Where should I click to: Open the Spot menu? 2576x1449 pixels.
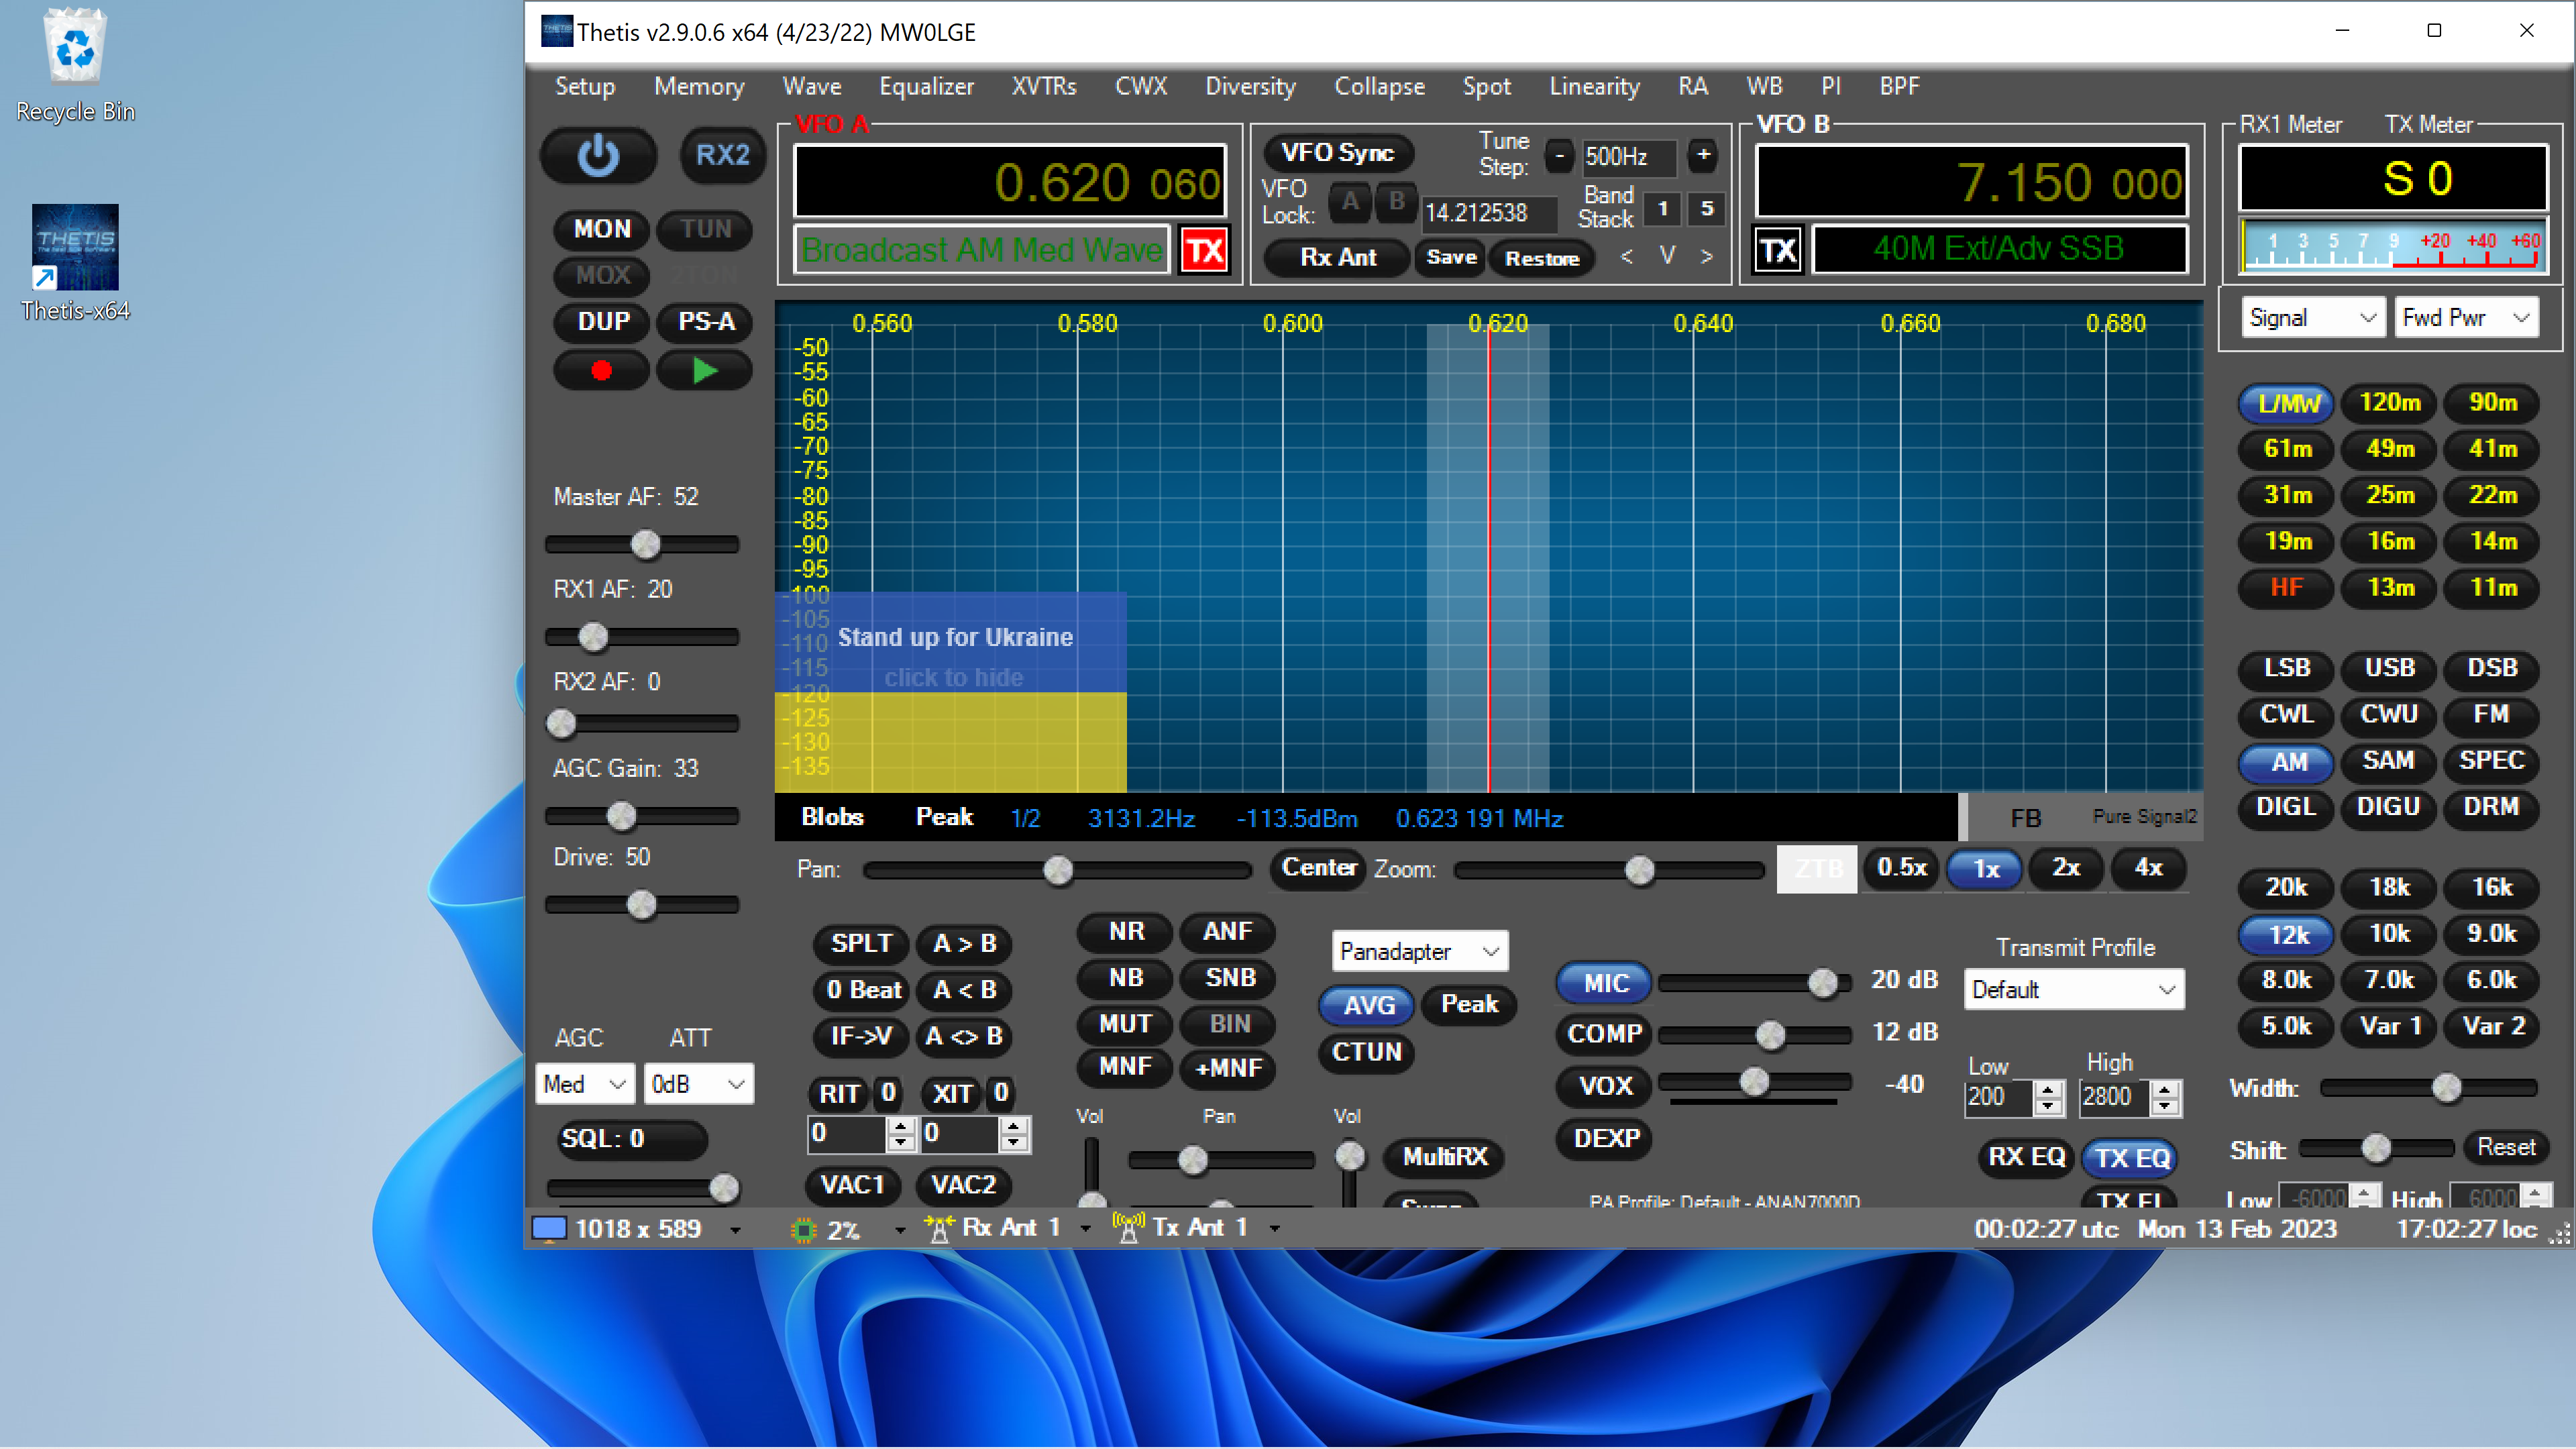(1486, 87)
